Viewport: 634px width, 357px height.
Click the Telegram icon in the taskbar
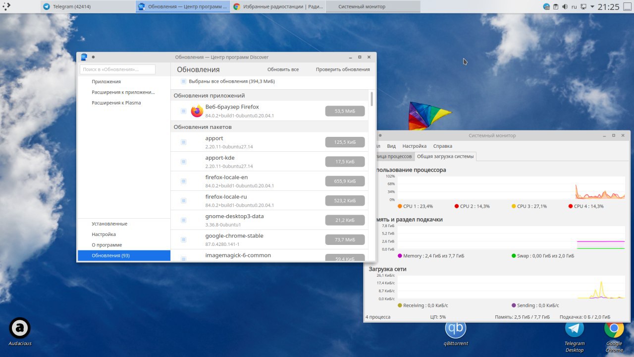pyautogui.click(x=47, y=6)
